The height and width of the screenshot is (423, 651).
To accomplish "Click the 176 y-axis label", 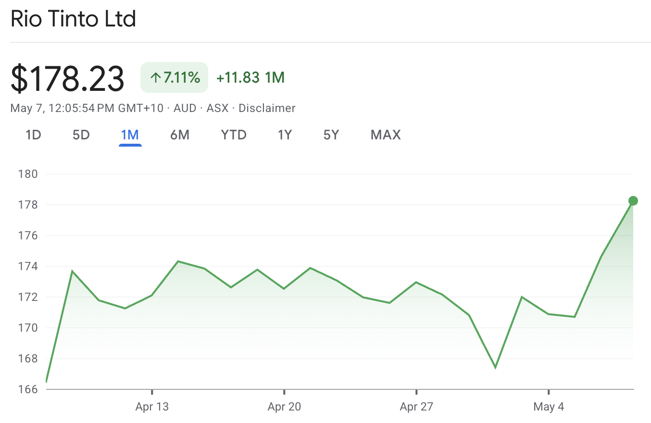I will pos(27,235).
